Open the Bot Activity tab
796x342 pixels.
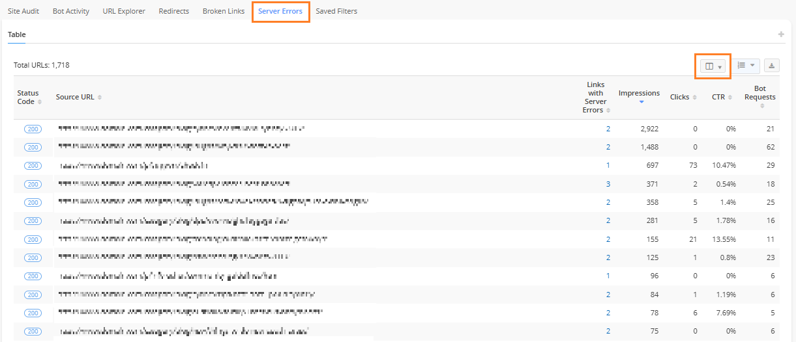71,11
